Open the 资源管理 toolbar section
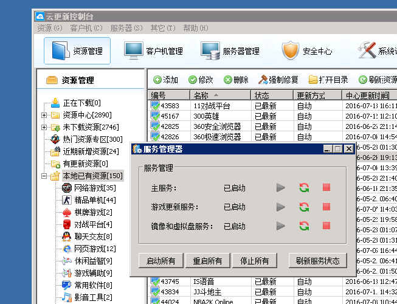This screenshot has height=304, width=397. 77,51
